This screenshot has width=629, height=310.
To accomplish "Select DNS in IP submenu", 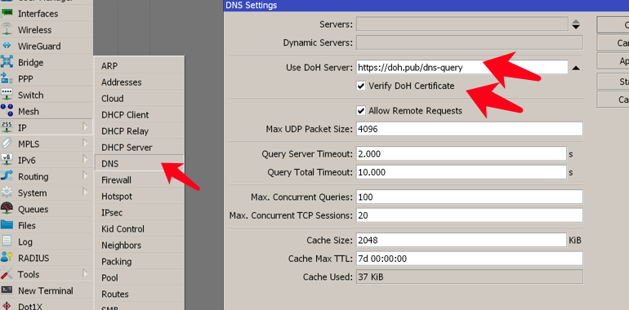I will (139, 164).
